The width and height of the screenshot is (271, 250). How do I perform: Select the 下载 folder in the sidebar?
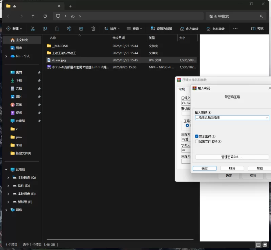click(19, 81)
